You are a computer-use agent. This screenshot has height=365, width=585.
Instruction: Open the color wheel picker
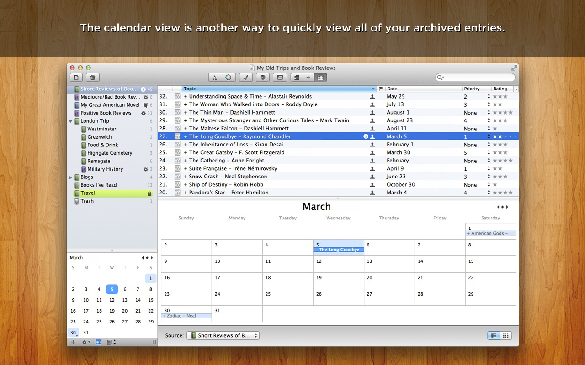[x=229, y=78]
